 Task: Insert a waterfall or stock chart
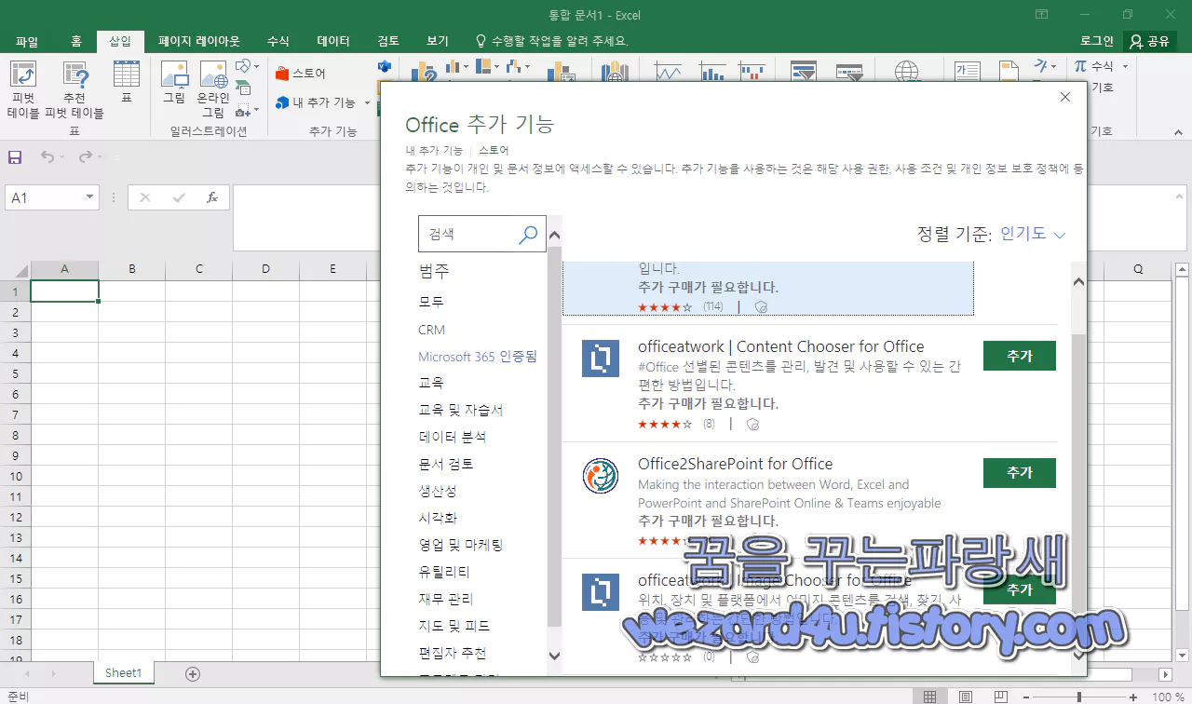click(x=517, y=66)
